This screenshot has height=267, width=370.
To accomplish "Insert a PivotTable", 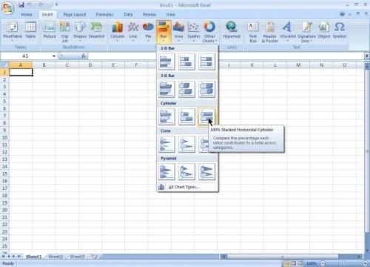I will point(13,32).
